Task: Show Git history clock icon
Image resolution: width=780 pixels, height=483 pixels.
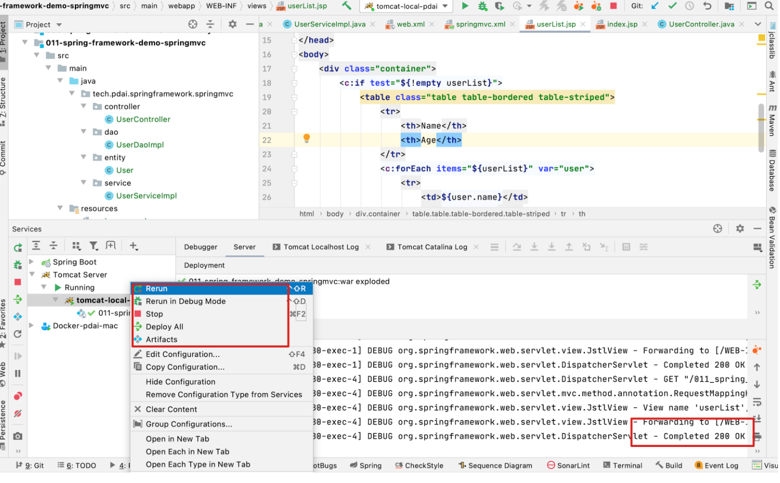Action: [x=690, y=6]
